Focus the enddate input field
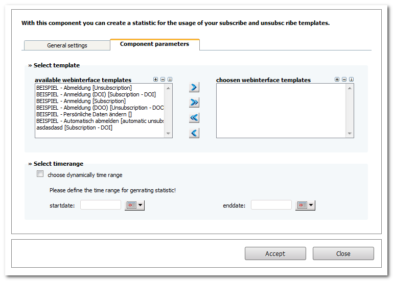The height and width of the screenshot is (281, 393). click(x=271, y=205)
